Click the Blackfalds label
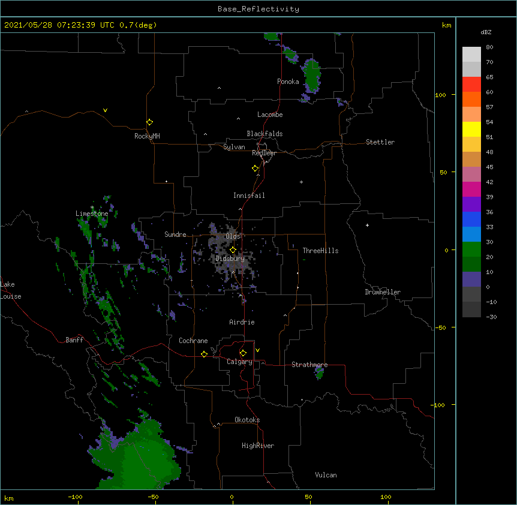This screenshot has width=517, height=505. (264, 134)
